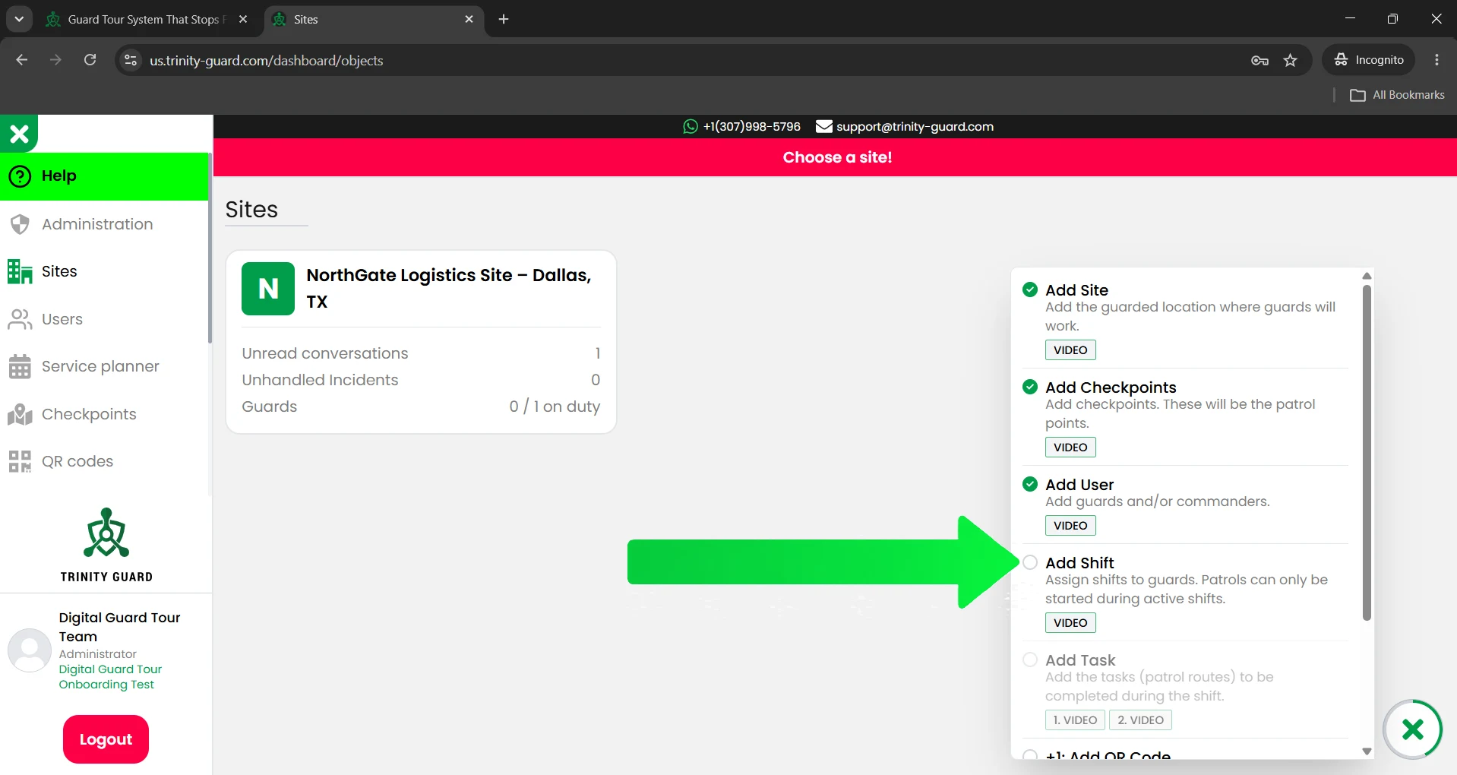Click the Add Task step title
The height and width of the screenshot is (775, 1457).
click(x=1080, y=660)
